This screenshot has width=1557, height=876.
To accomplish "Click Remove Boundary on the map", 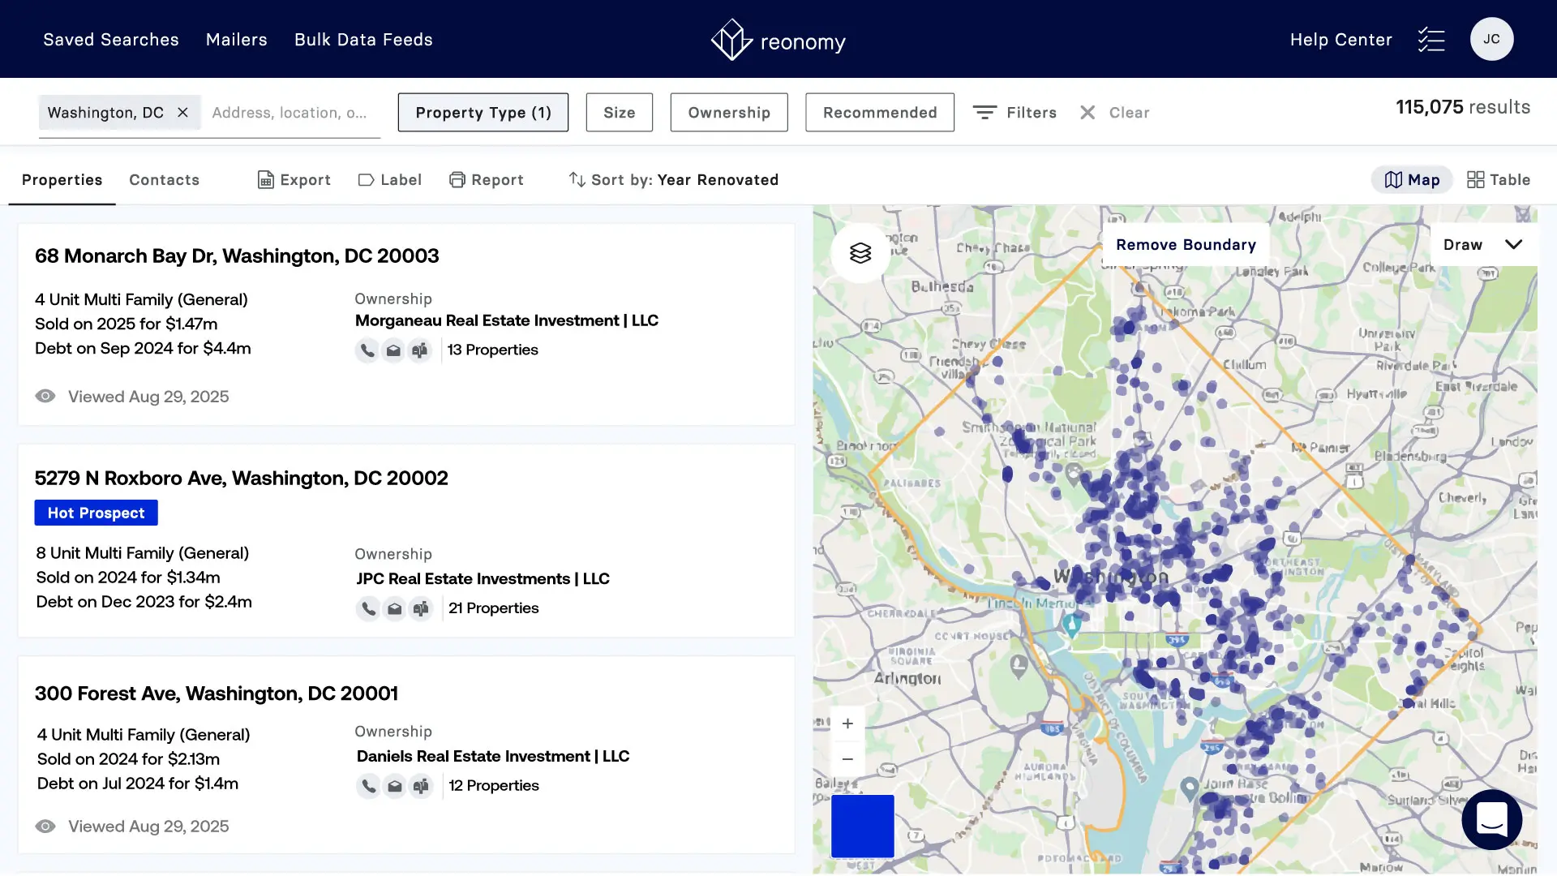I will coord(1185,244).
